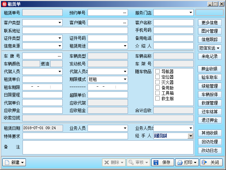Check the 导航器 checkbox
The height and width of the screenshot is (170, 226).
pyautogui.click(x=157, y=71)
